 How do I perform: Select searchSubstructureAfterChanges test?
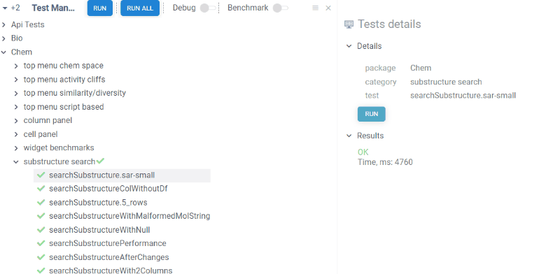109,257
